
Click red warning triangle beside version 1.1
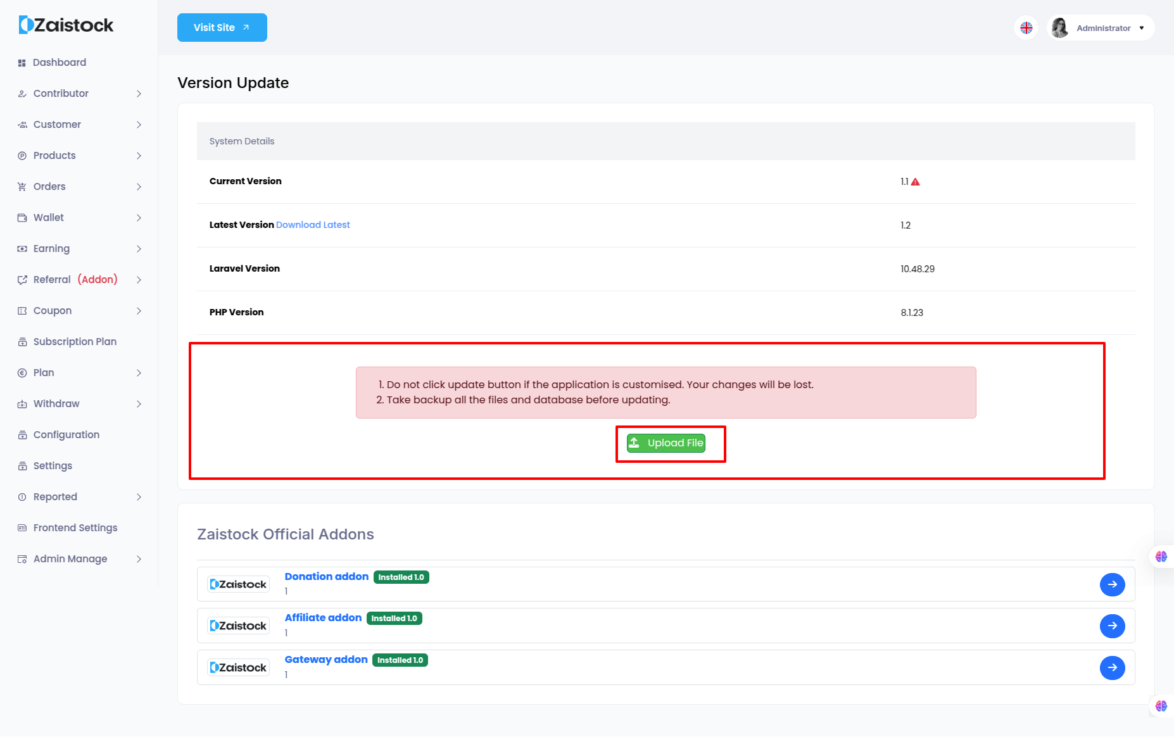tap(915, 182)
